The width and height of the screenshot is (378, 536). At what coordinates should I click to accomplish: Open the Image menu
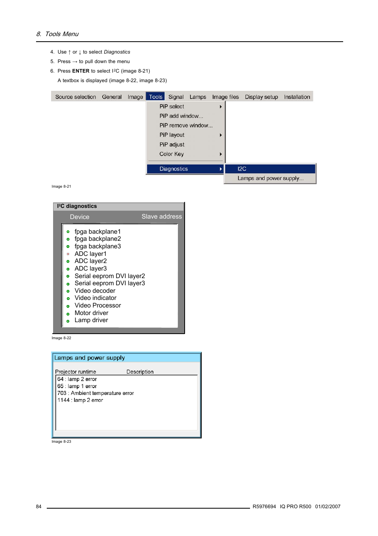(135, 97)
